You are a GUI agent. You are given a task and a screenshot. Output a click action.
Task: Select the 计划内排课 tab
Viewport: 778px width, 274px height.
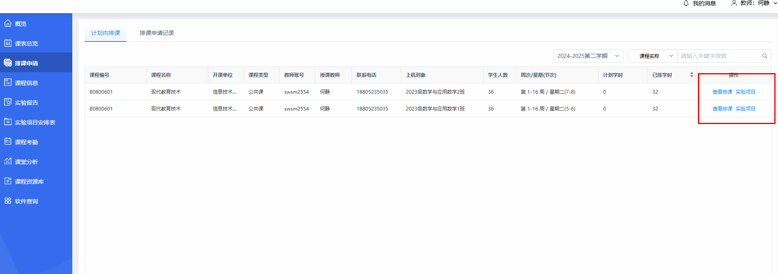pos(106,33)
